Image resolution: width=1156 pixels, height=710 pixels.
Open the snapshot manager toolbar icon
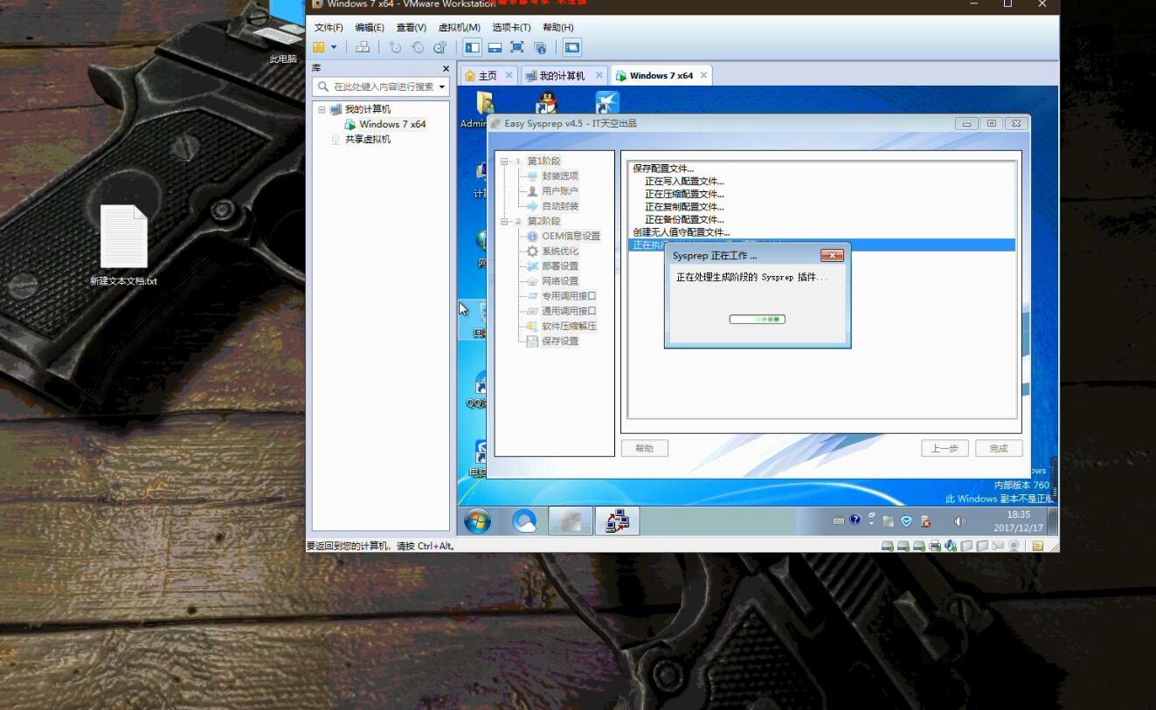(x=440, y=47)
